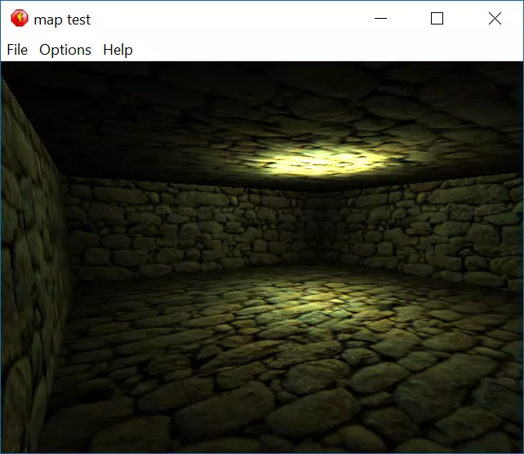Open the File menu
This screenshot has height=454, width=524.
point(17,50)
